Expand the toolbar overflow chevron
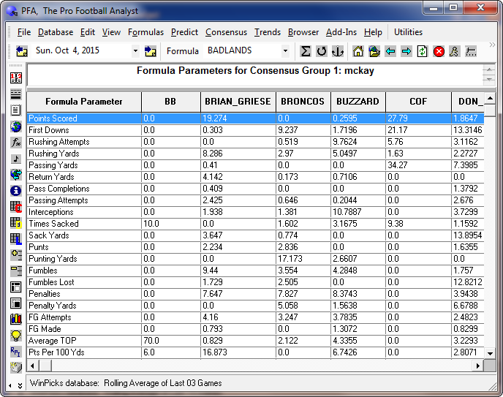 (492, 45)
